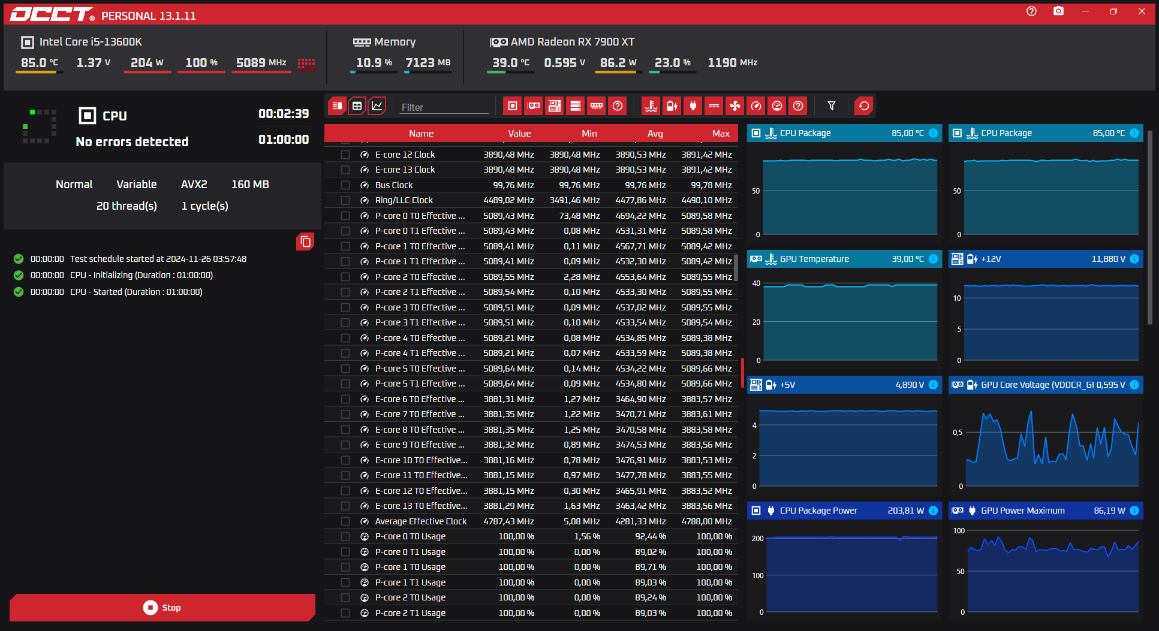1159x631 pixels.
Task: Open info for CPU Package Power graph
Action: pyautogui.click(x=933, y=511)
